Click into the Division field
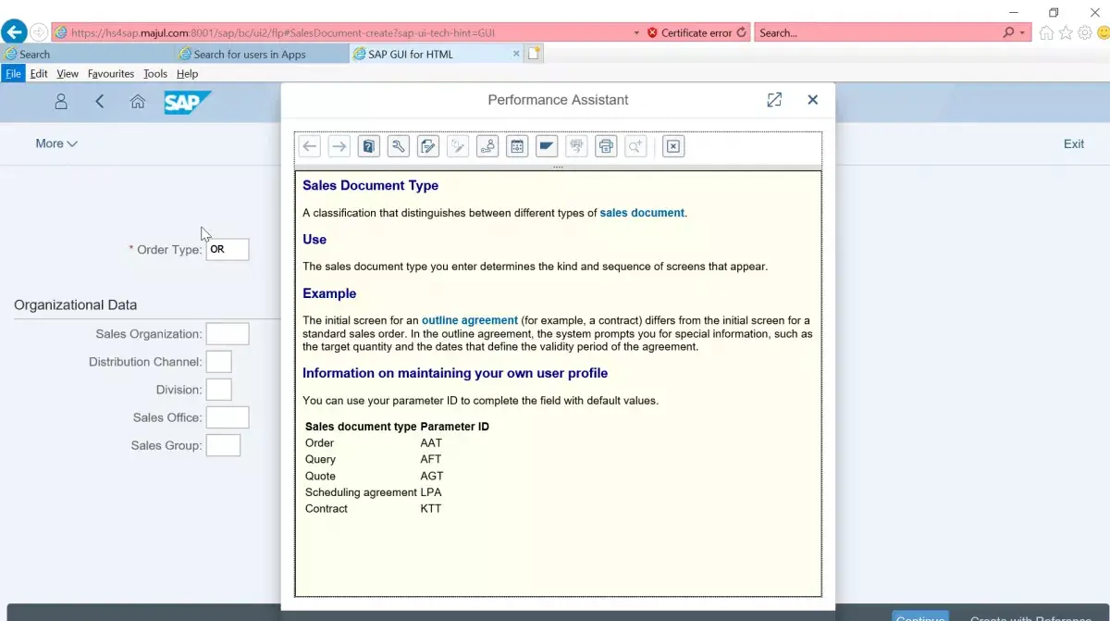Screen dimensions: 1110x621 click(x=218, y=390)
